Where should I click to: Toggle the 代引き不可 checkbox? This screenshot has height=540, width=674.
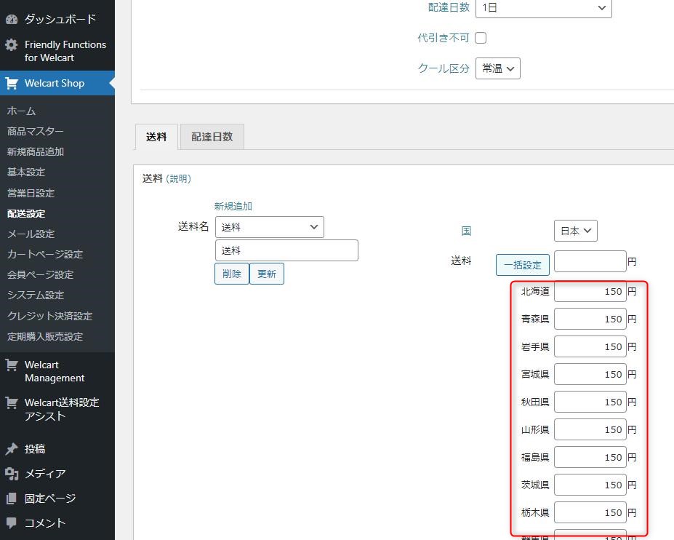(481, 38)
